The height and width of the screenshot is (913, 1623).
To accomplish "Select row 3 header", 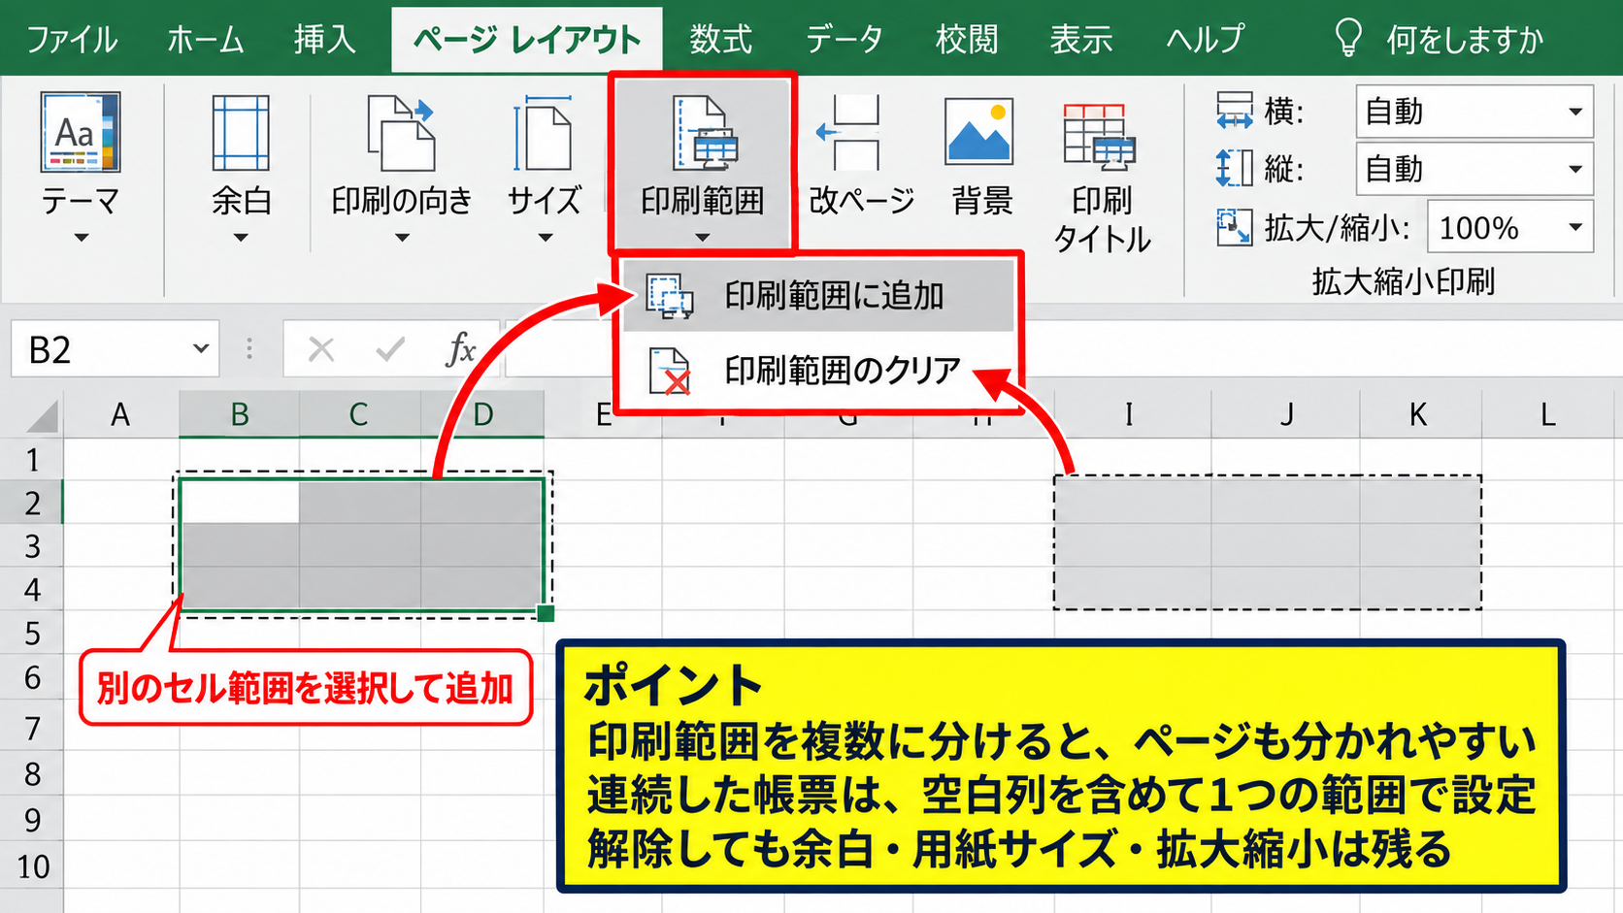I will [x=32, y=546].
